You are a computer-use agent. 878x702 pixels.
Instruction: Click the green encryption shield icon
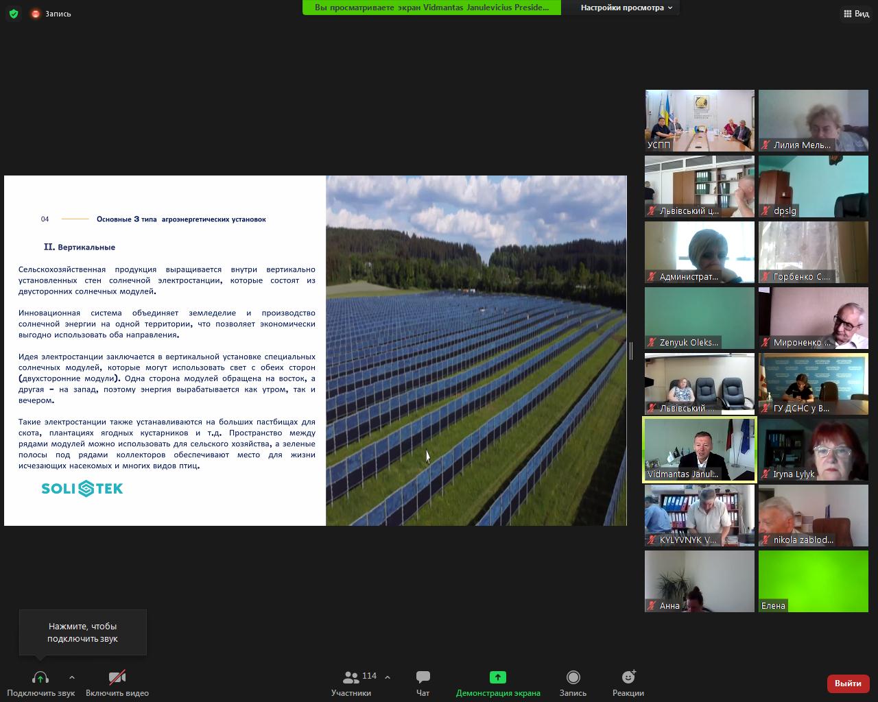[x=14, y=14]
